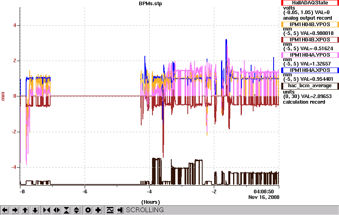Select the IPM1H04B.YPOS orange legend entry

pyautogui.click(x=310, y=25)
